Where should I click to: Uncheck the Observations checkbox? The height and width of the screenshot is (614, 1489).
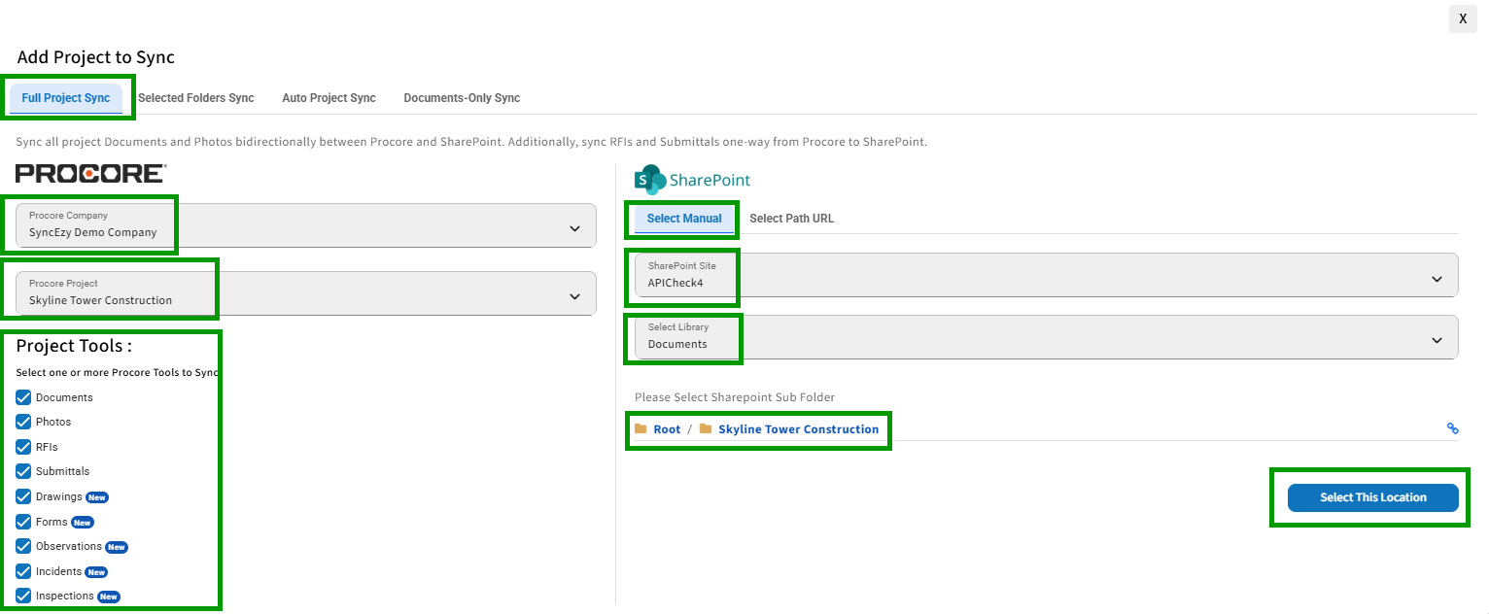[x=23, y=546]
